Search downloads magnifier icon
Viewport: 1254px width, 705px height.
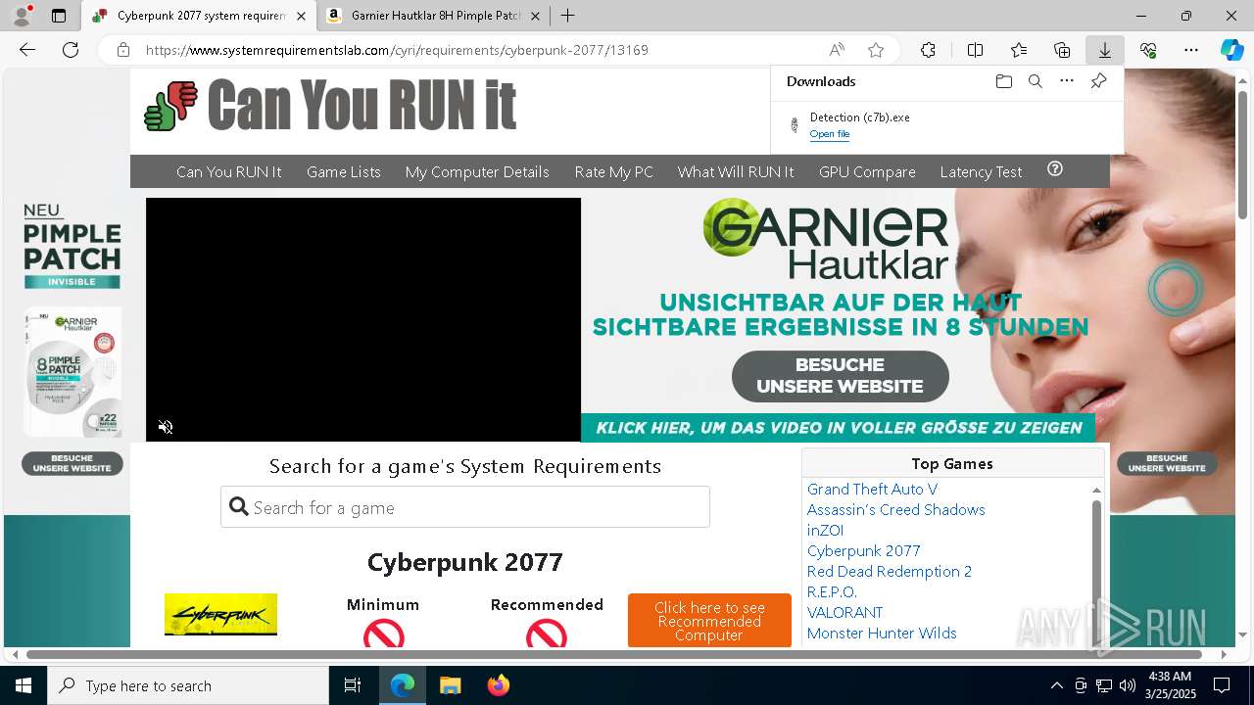(x=1035, y=81)
